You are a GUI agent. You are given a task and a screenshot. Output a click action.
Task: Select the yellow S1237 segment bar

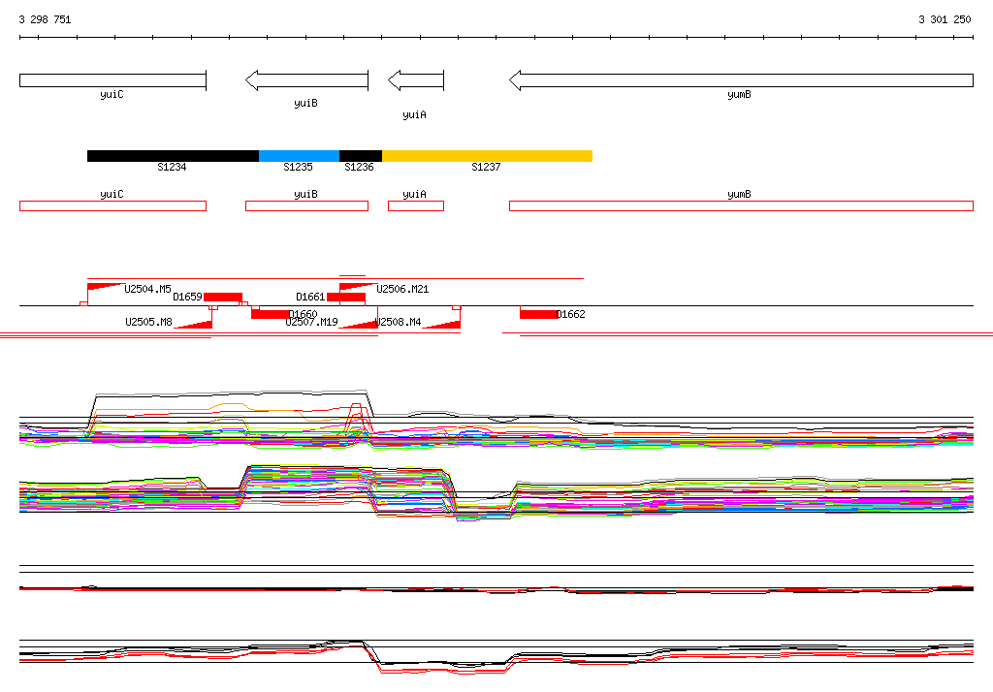tap(487, 156)
